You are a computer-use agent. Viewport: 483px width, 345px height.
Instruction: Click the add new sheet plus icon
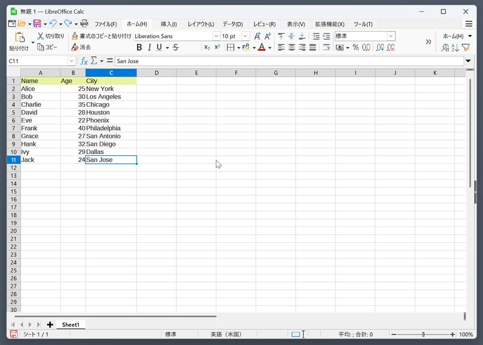50,325
